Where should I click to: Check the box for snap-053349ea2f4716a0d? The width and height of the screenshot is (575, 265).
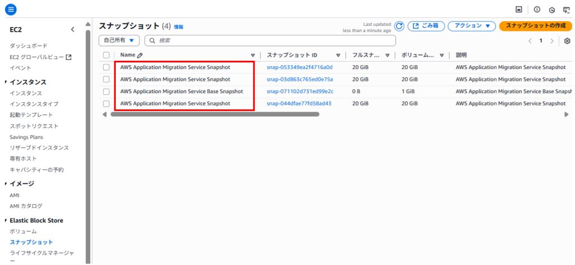(x=106, y=67)
